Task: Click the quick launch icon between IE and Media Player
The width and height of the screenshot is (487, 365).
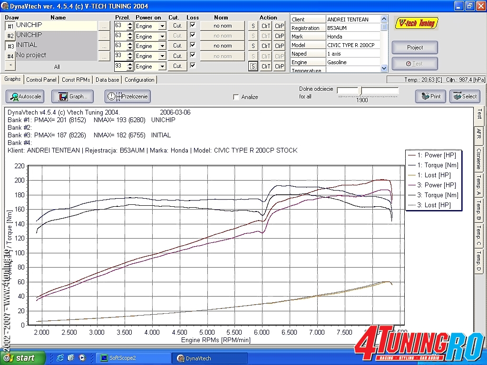Action: click(x=71, y=358)
